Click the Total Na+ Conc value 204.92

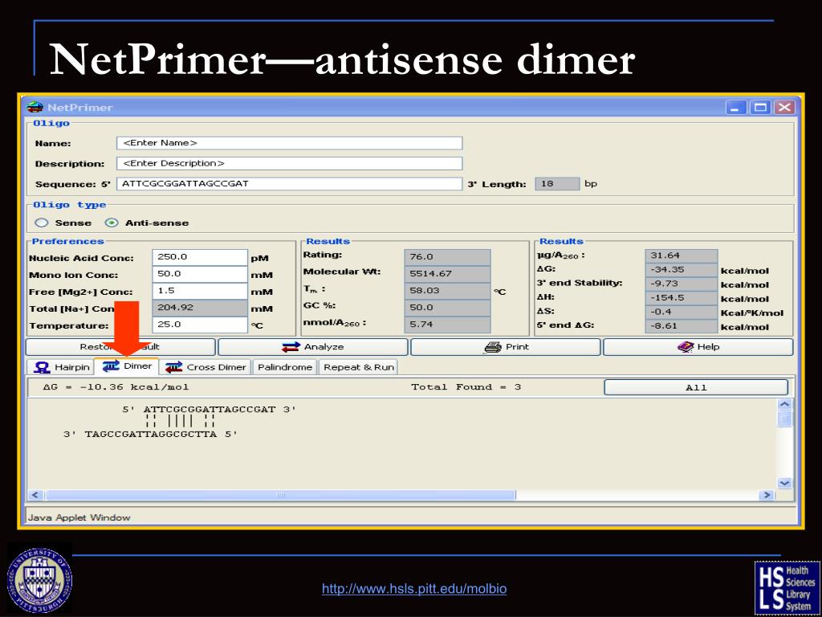[x=200, y=308]
